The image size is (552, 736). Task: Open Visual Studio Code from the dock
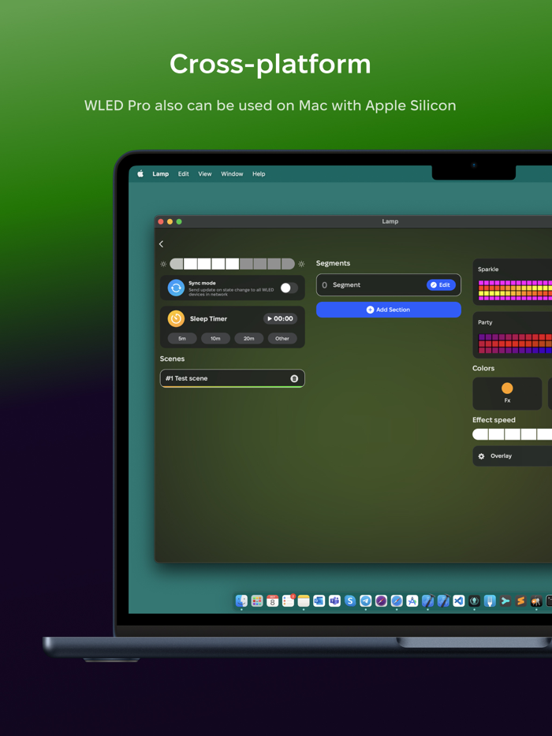coord(458,600)
